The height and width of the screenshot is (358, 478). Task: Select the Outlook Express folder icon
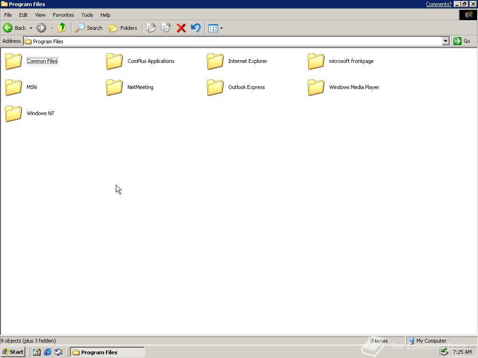[x=215, y=87]
